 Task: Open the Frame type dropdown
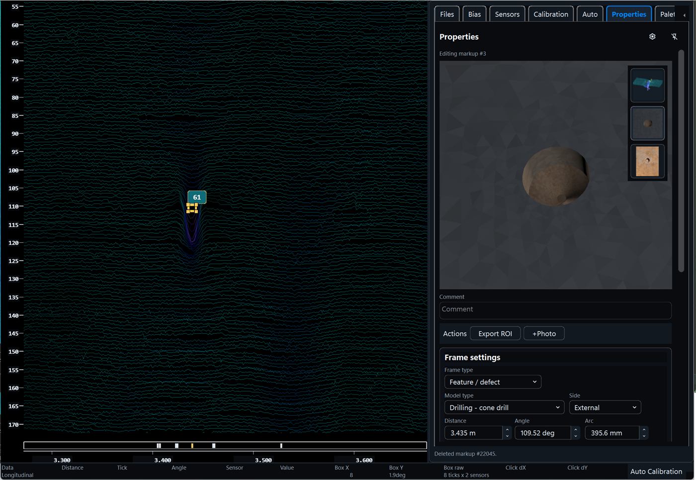(x=493, y=382)
